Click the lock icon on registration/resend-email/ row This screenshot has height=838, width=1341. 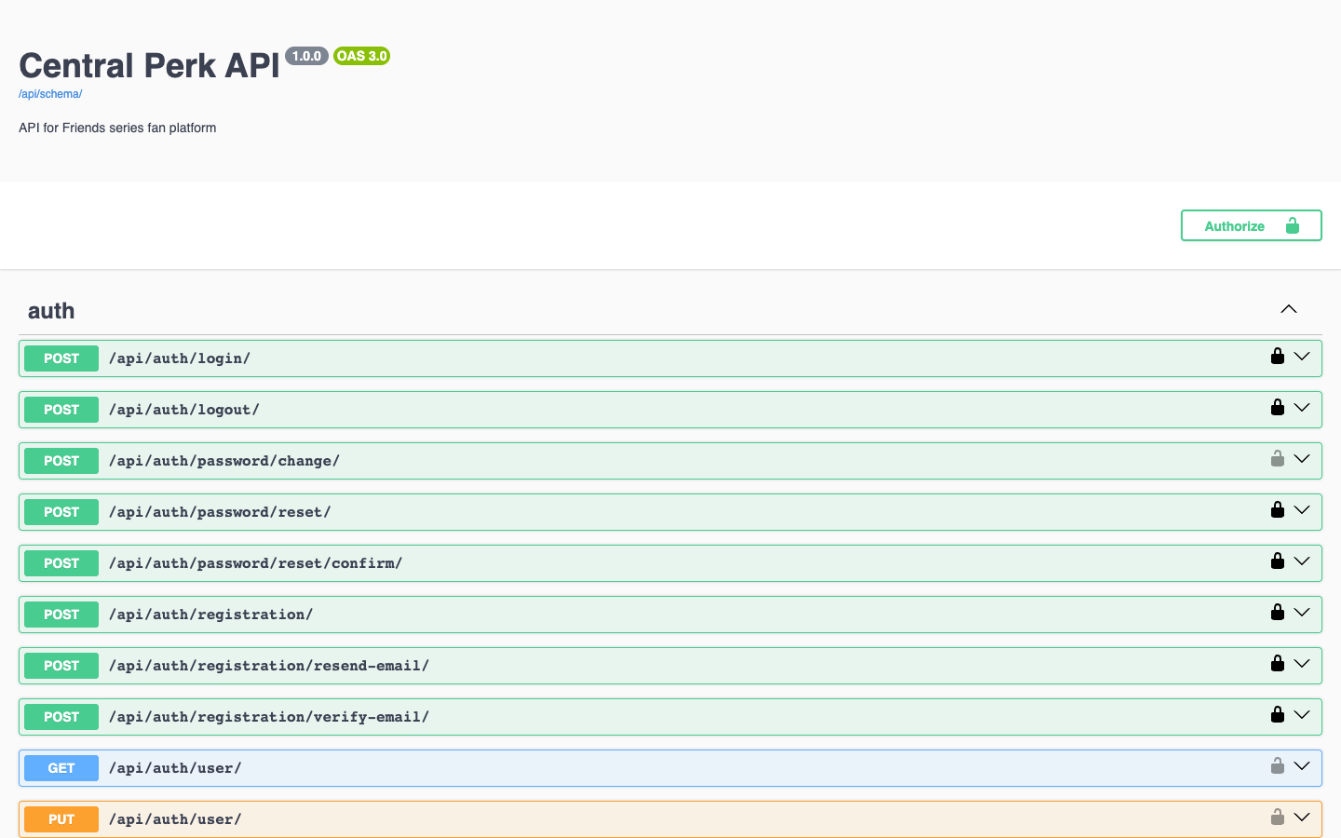[x=1278, y=663]
